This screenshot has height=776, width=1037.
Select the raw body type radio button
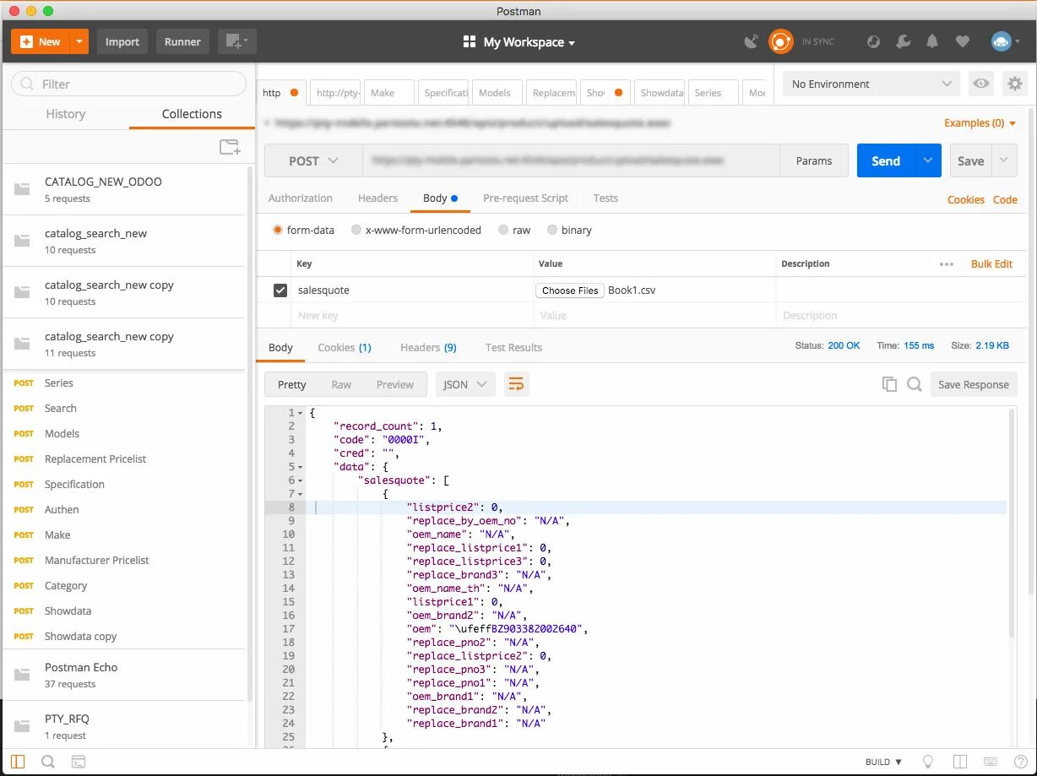click(502, 230)
